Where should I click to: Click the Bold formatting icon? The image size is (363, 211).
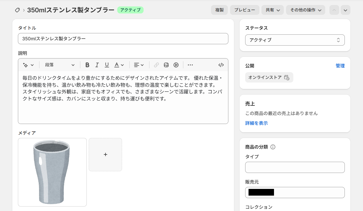point(87,65)
